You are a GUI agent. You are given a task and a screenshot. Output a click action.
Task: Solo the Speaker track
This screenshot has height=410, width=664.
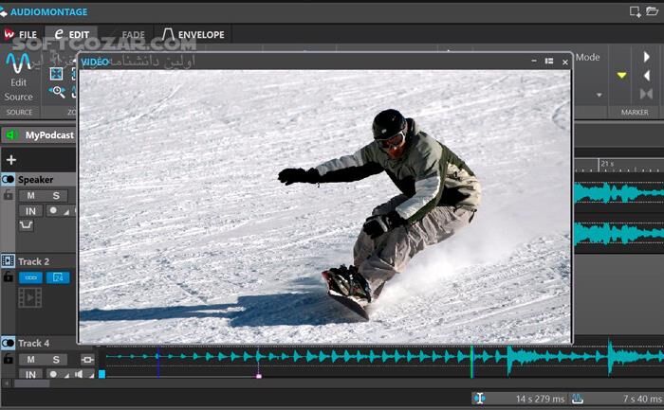(56, 195)
